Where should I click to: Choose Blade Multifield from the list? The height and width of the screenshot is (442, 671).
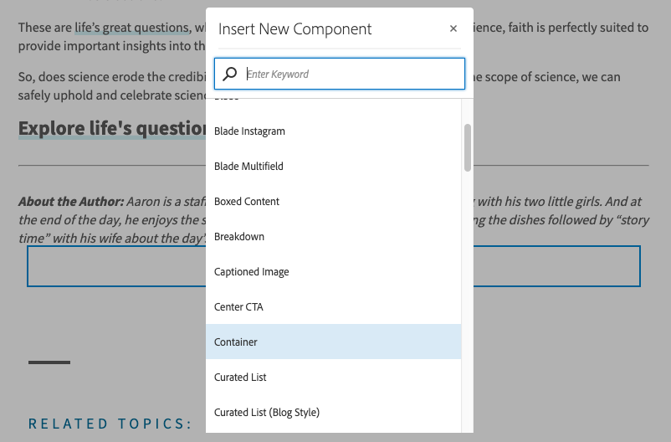coord(248,167)
